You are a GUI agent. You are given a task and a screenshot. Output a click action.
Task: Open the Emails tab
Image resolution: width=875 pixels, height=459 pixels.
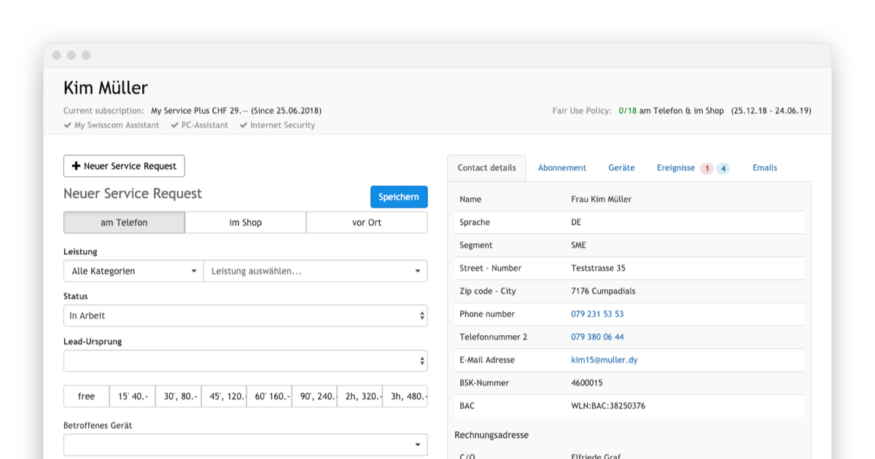[764, 168]
